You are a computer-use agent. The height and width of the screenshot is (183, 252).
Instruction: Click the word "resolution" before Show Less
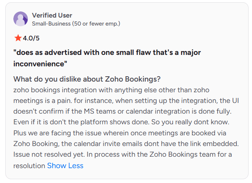(x=29, y=166)
